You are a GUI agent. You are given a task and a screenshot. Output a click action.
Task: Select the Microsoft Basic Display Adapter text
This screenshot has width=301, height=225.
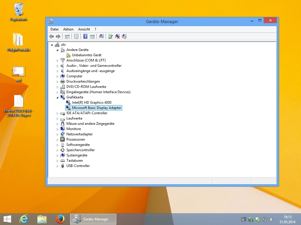96,108
